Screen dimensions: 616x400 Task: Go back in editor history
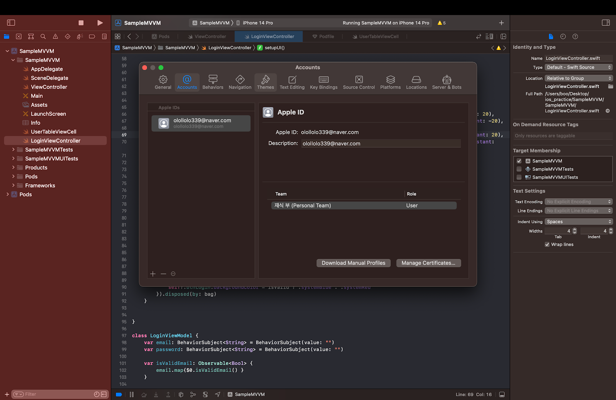point(129,37)
